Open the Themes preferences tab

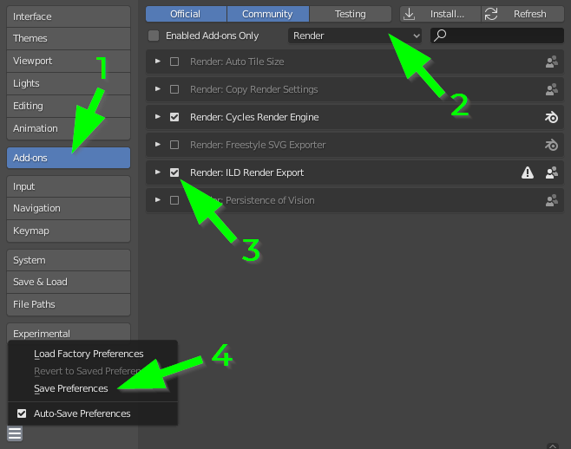pyautogui.click(x=69, y=38)
